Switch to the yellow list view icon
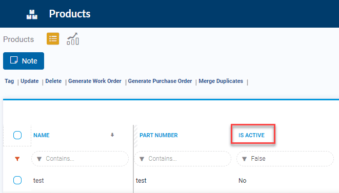This screenshot has width=339, height=193. pyautogui.click(x=53, y=39)
